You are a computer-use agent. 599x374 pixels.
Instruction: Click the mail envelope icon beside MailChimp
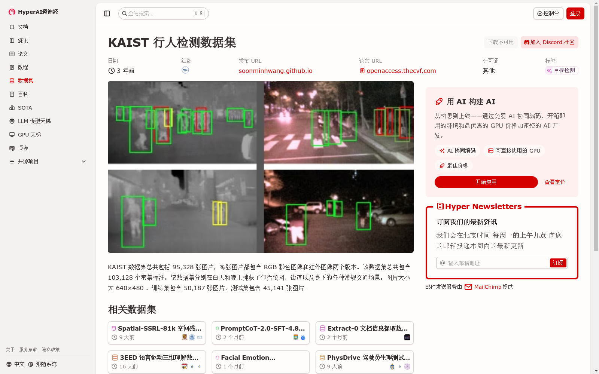(468, 287)
